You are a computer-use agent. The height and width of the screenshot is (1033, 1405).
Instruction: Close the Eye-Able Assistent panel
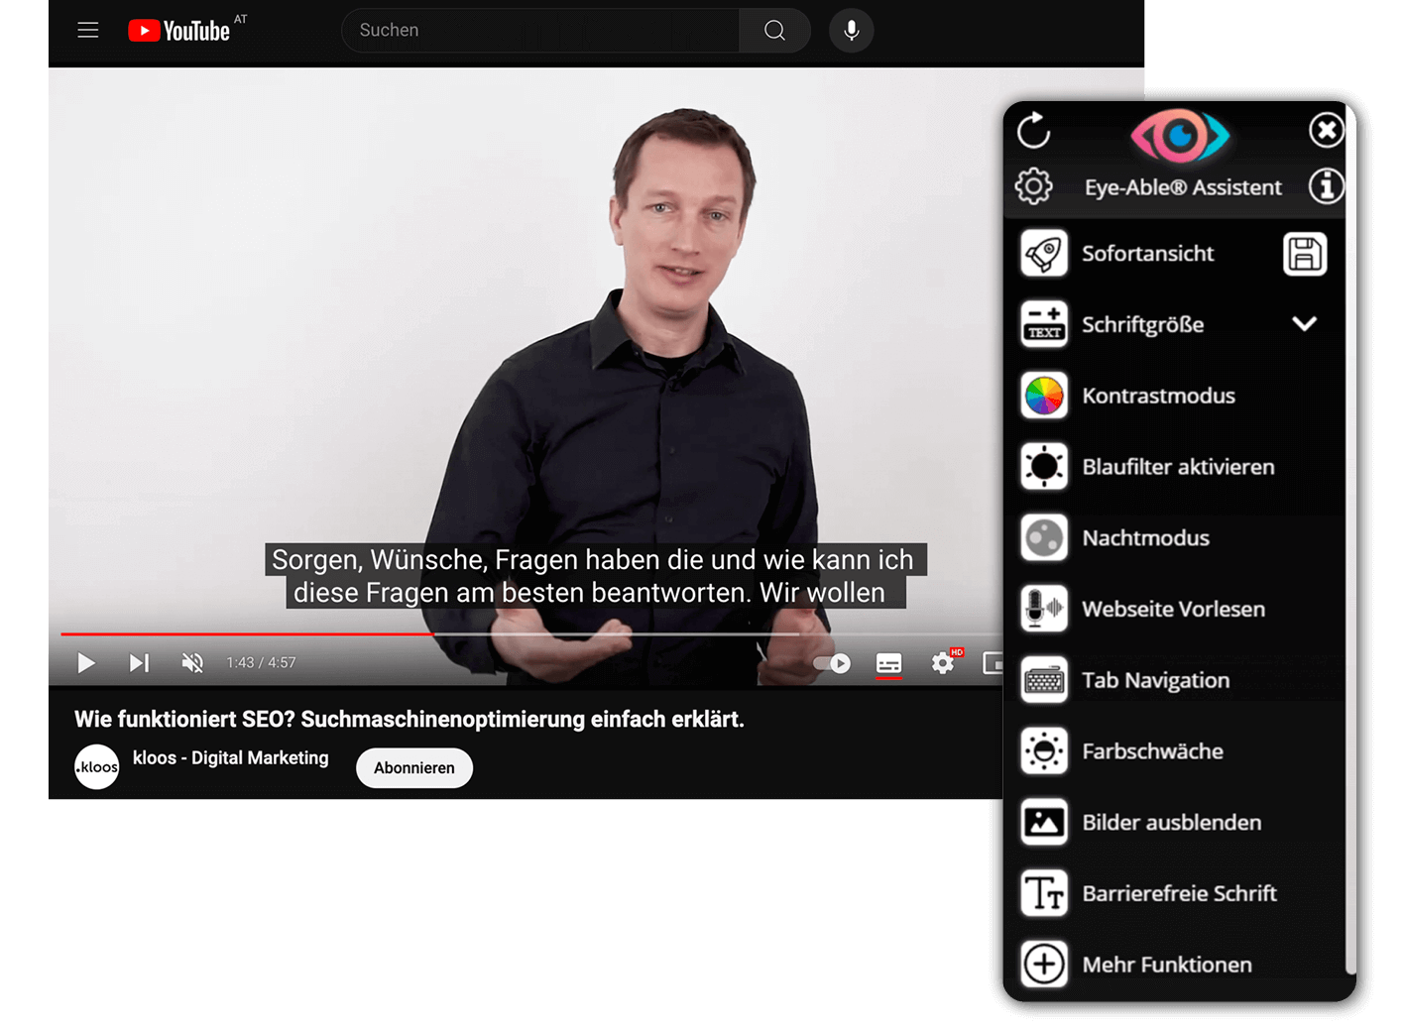(x=1326, y=130)
